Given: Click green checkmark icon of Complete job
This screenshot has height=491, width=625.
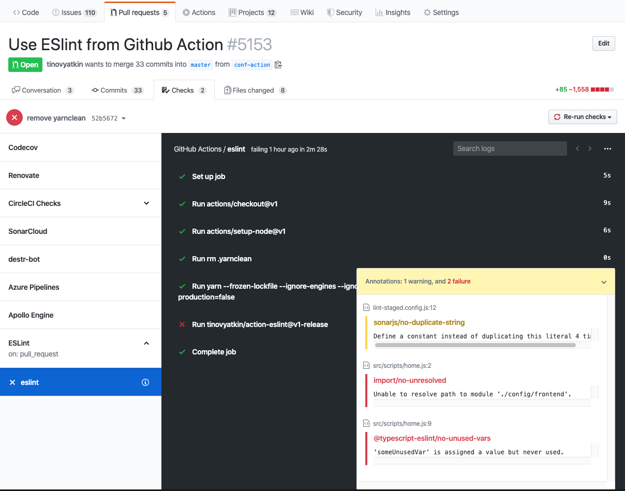Looking at the screenshot, I should [x=182, y=352].
